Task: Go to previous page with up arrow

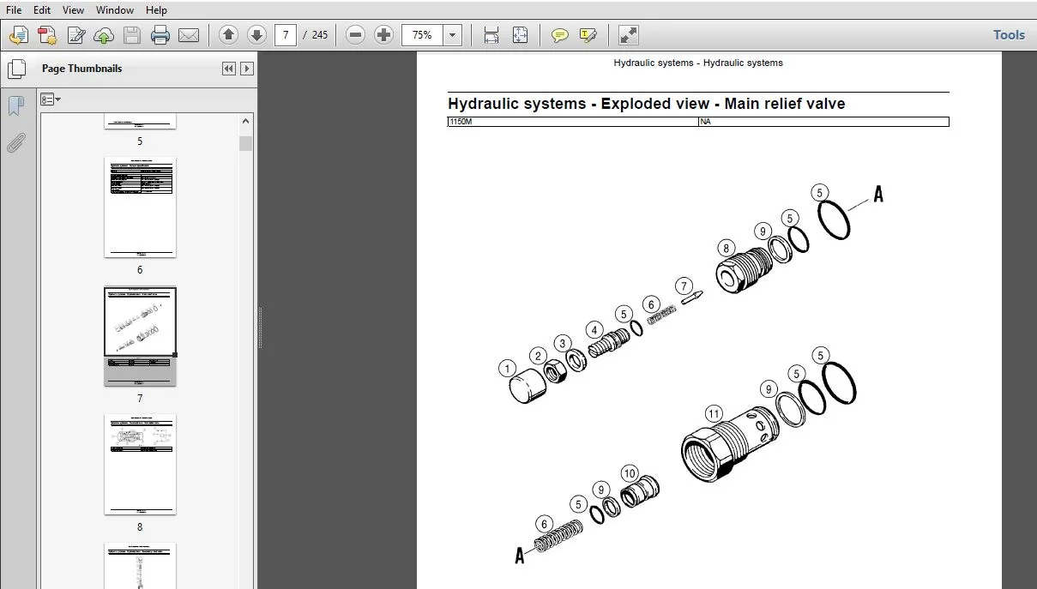Action: pos(228,35)
